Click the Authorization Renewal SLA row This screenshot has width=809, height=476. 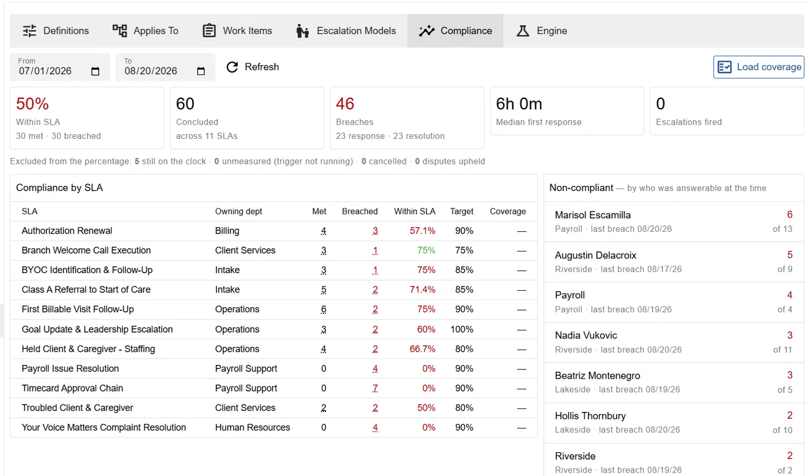[x=274, y=231]
